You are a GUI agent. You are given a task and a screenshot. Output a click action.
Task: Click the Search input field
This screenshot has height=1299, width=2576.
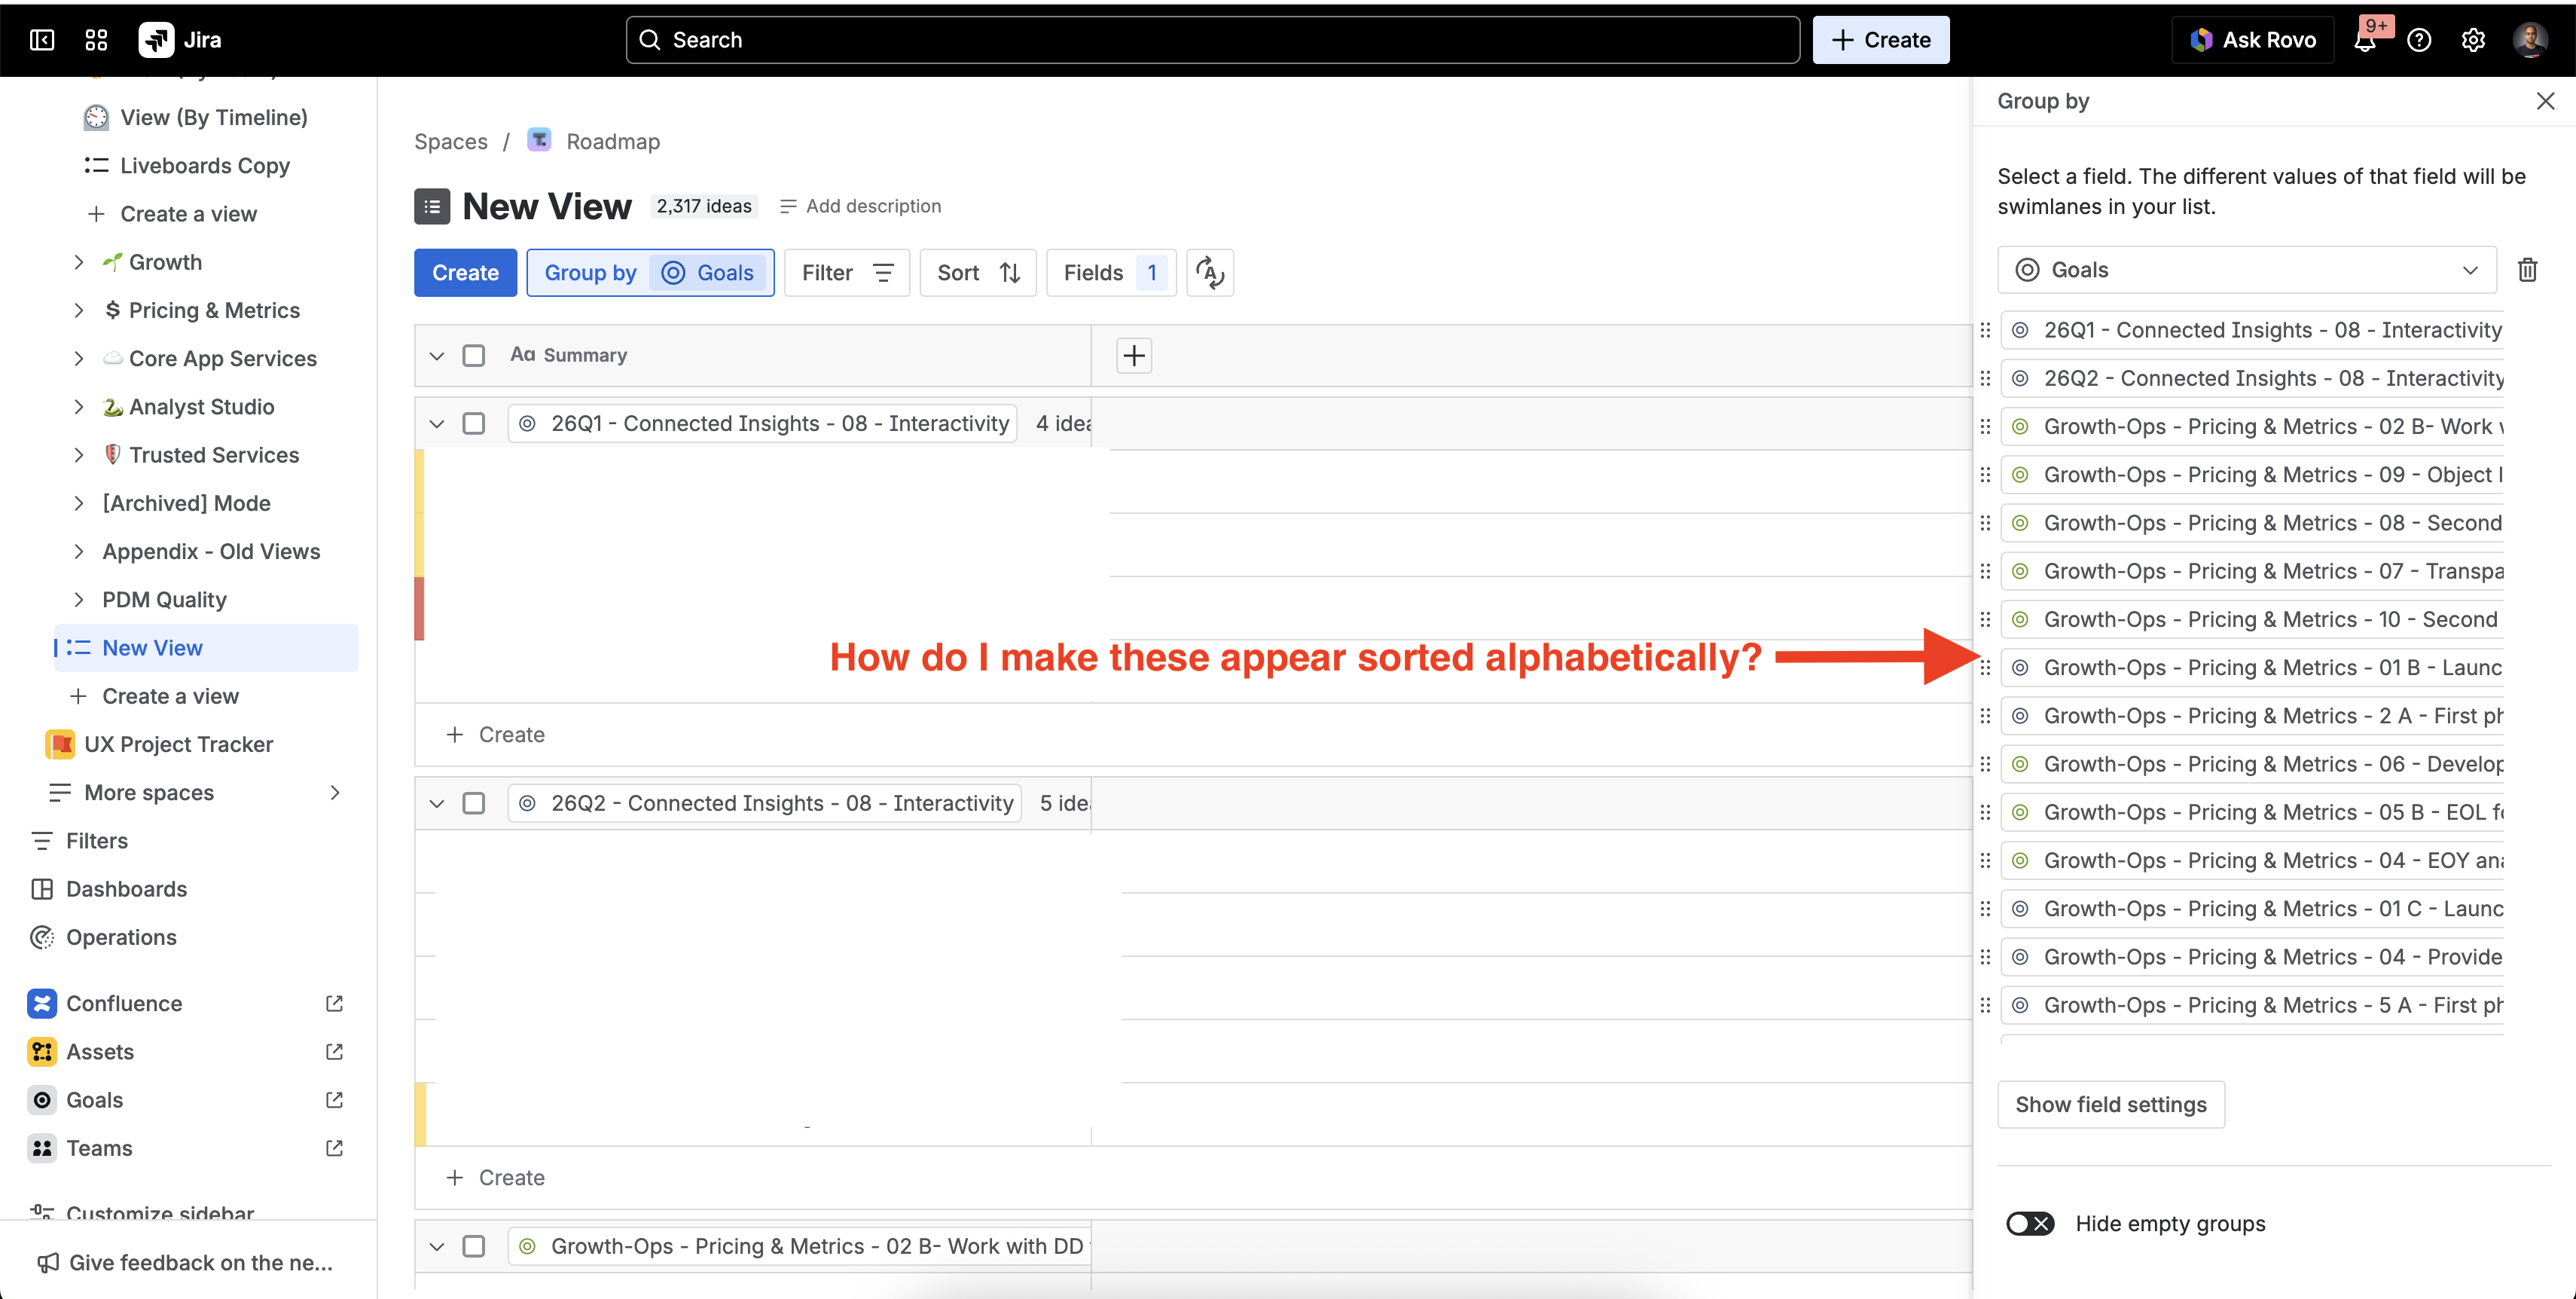pyautogui.click(x=1212, y=40)
